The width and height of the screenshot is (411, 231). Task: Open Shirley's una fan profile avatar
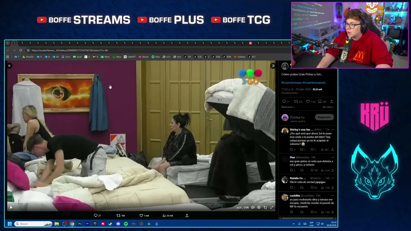coord(285,131)
